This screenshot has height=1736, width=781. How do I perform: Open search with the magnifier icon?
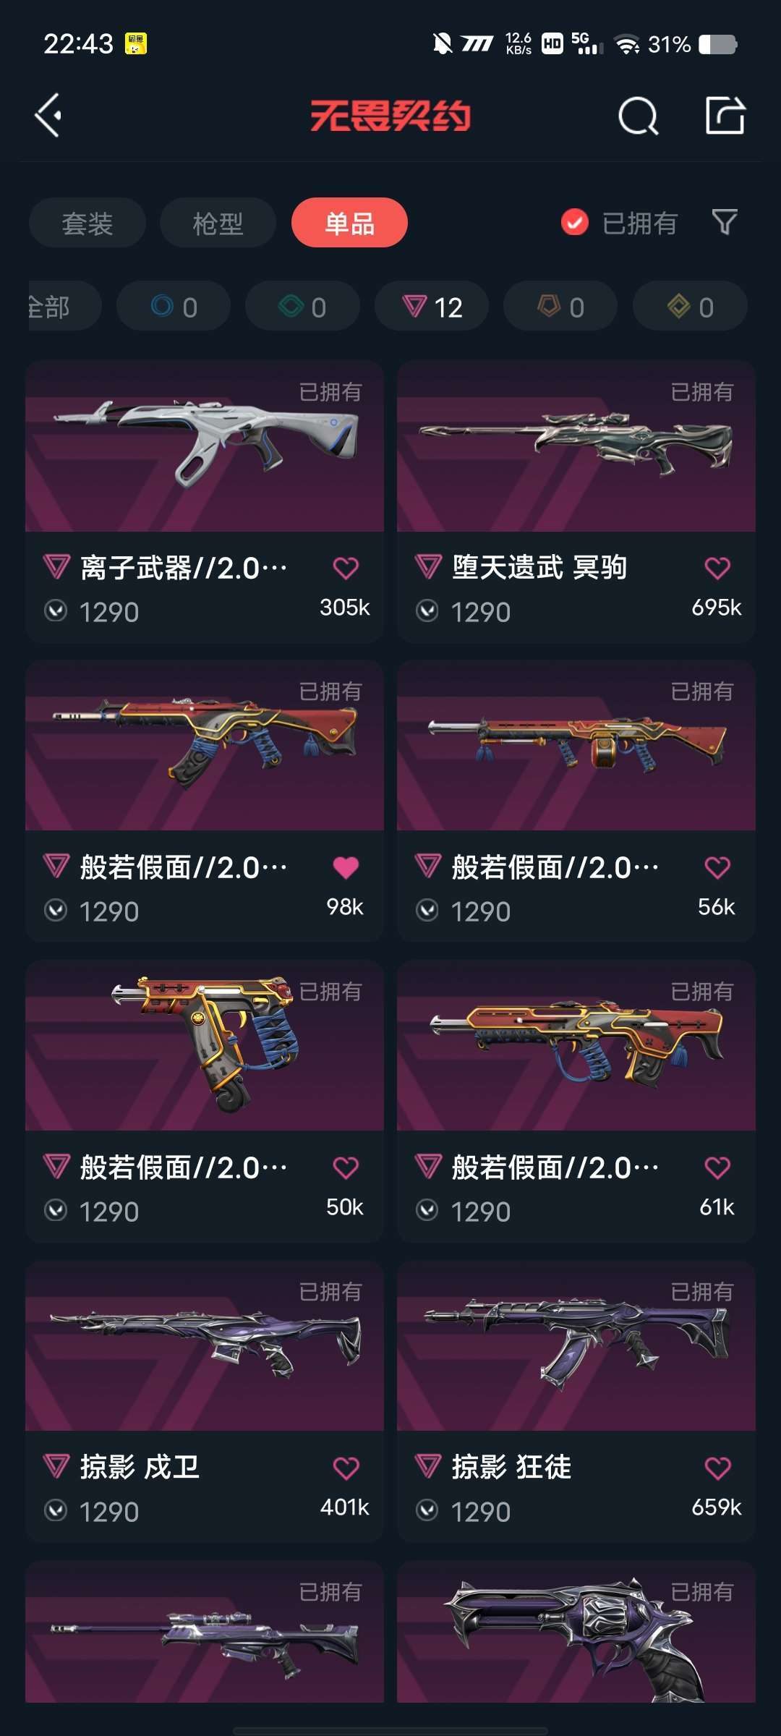point(639,116)
